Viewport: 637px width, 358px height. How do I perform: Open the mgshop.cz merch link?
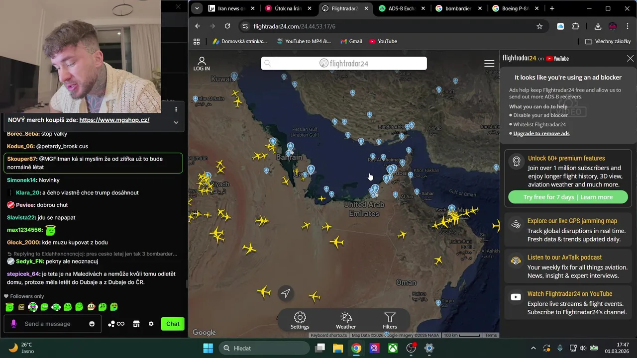pos(114,120)
